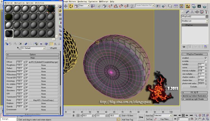
Task: Select the Rotate tool in main toolbar
Action: [71, 6]
